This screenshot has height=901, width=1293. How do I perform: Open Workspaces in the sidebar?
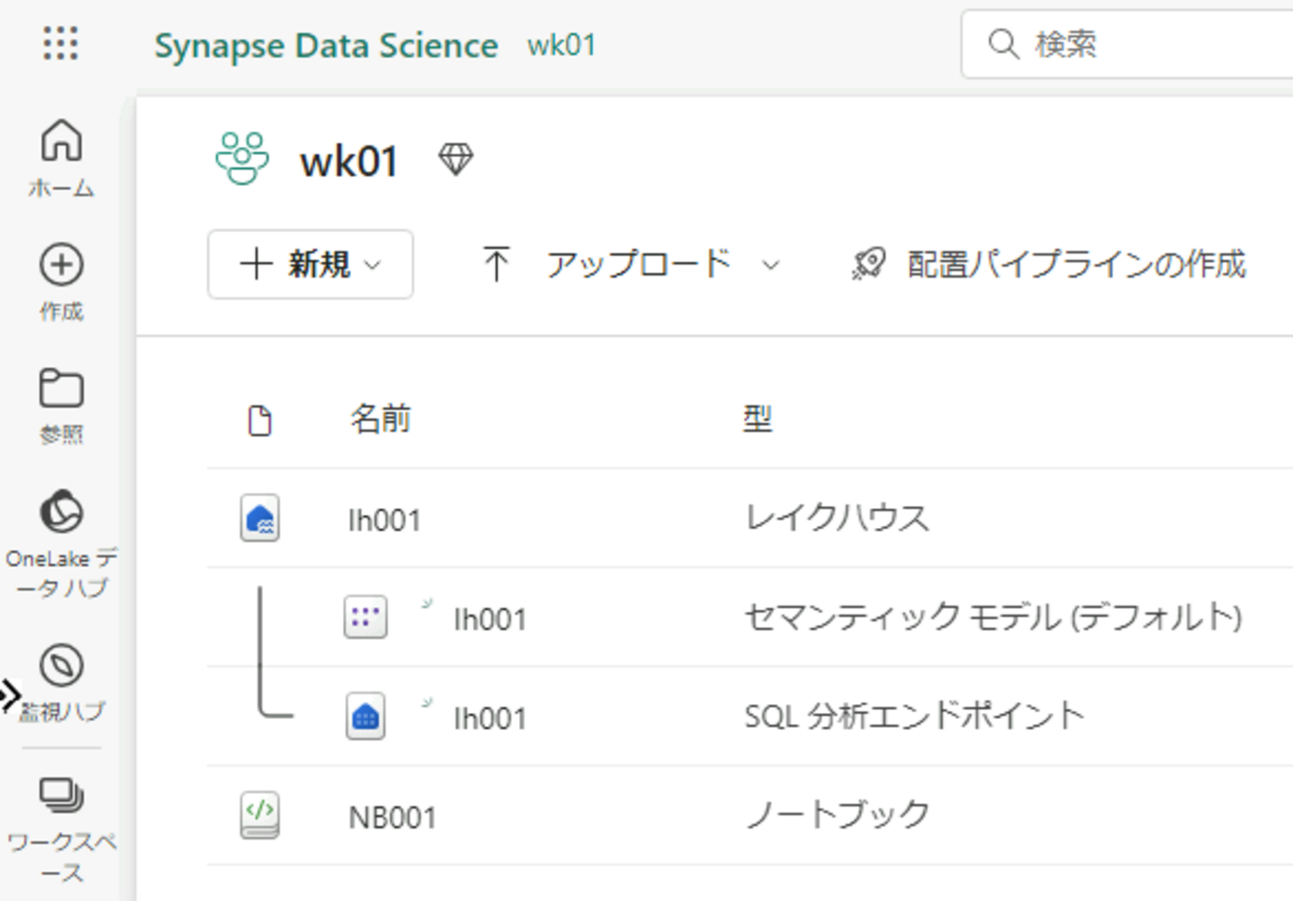tap(62, 795)
